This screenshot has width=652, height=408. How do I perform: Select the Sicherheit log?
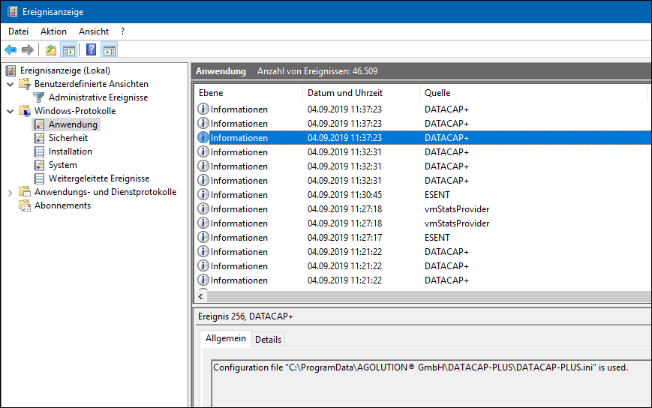68,138
